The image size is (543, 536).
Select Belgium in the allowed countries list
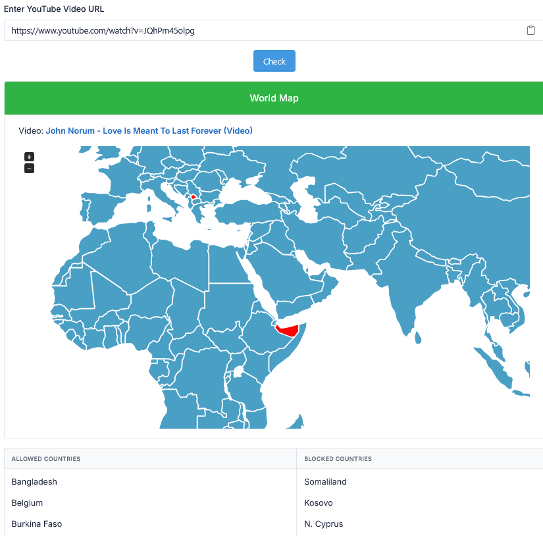[x=27, y=502]
